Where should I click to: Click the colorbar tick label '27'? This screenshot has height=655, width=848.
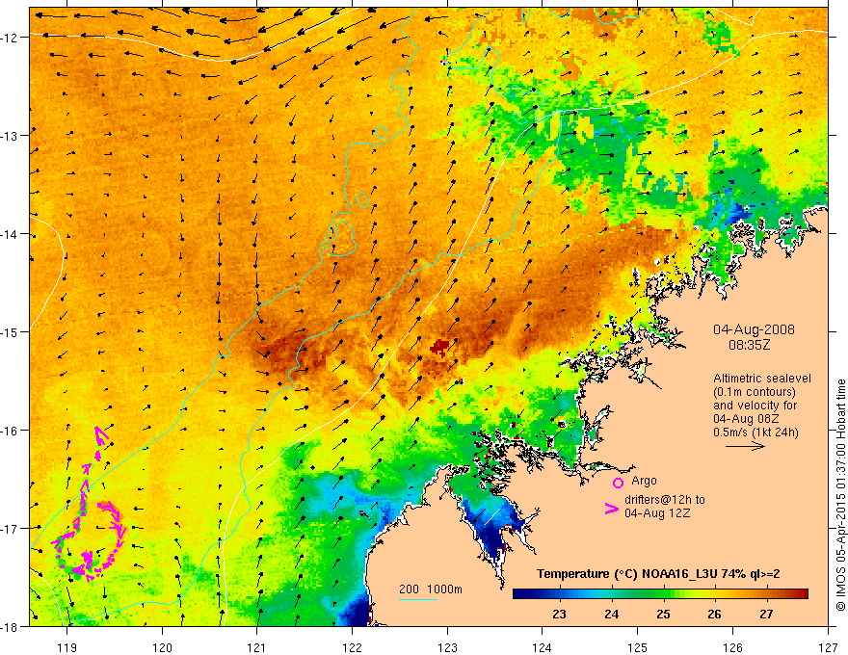click(766, 614)
